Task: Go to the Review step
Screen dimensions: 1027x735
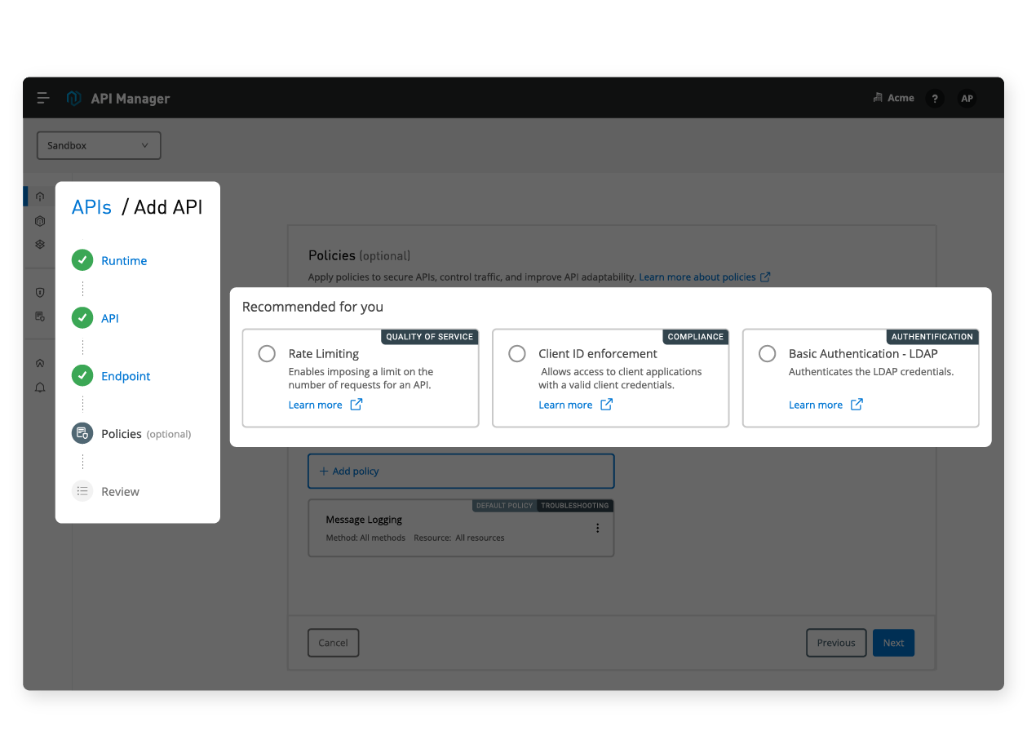Action: tap(120, 492)
